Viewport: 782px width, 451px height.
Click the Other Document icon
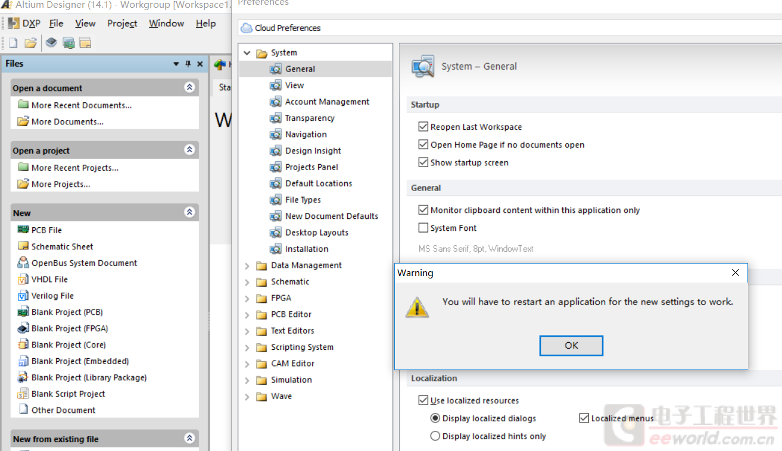point(23,409)
